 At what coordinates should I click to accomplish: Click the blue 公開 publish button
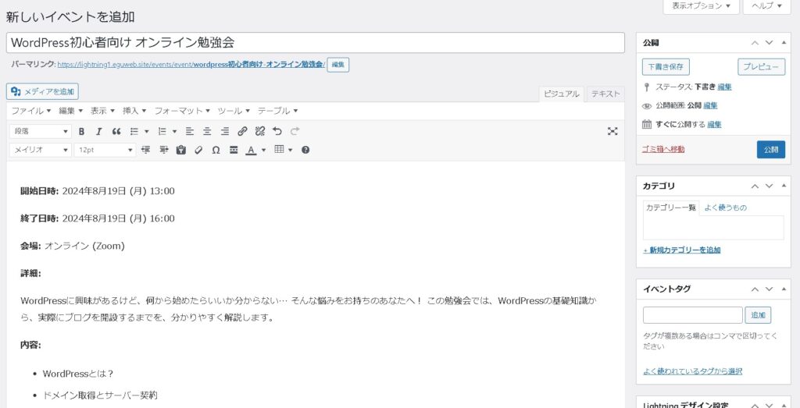(x=770, y=149)
